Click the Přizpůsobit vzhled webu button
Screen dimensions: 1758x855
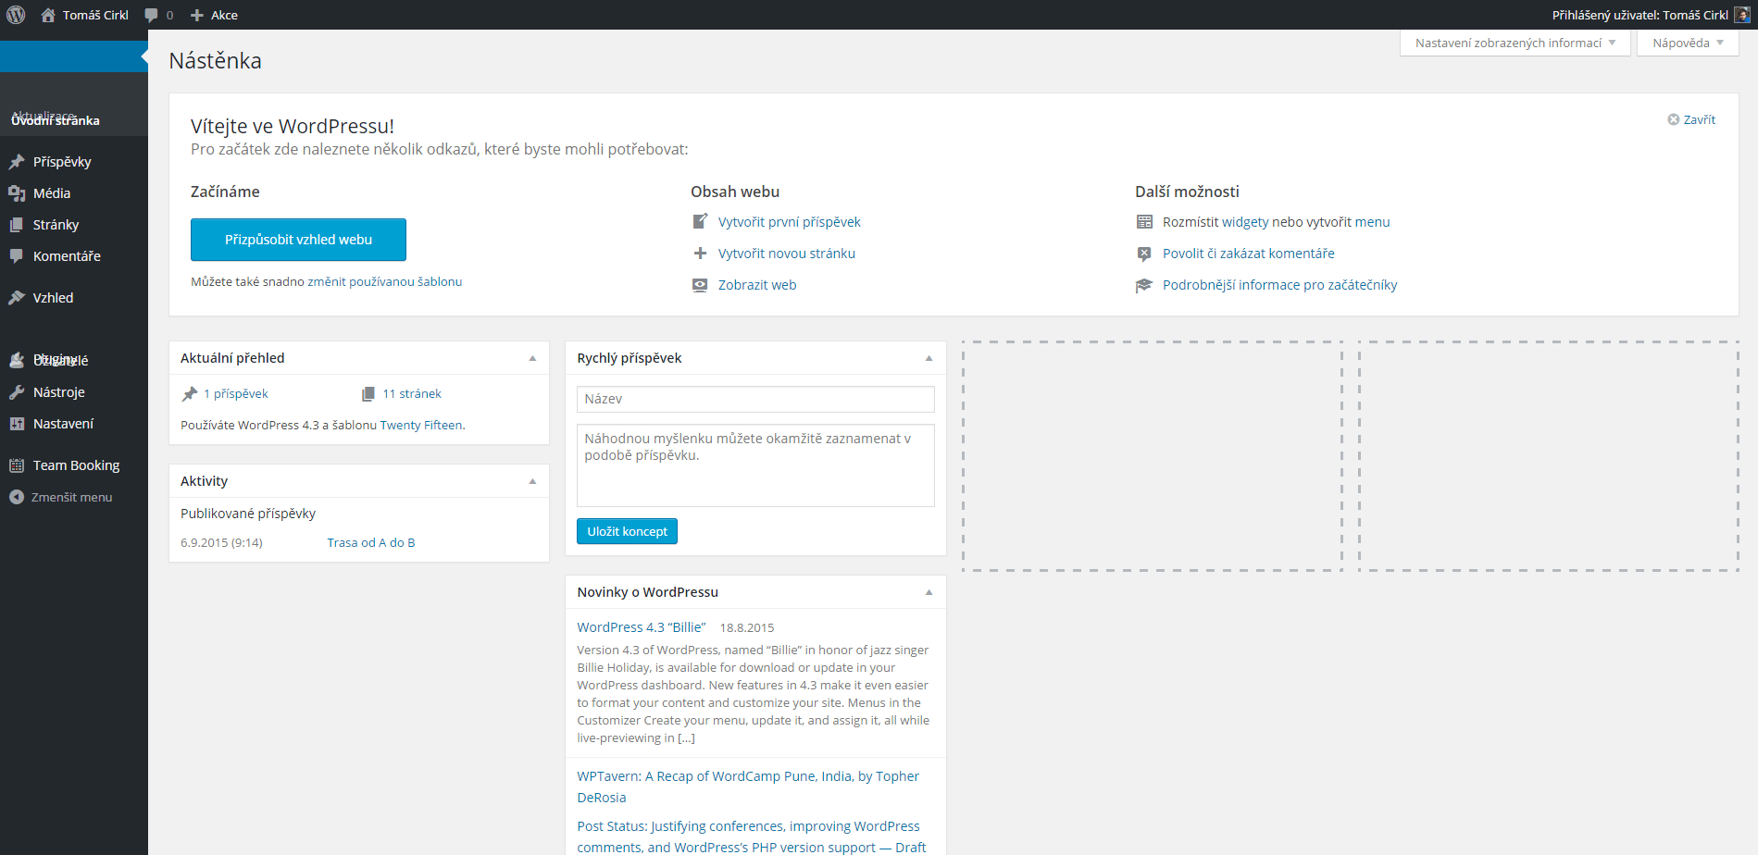298,240
